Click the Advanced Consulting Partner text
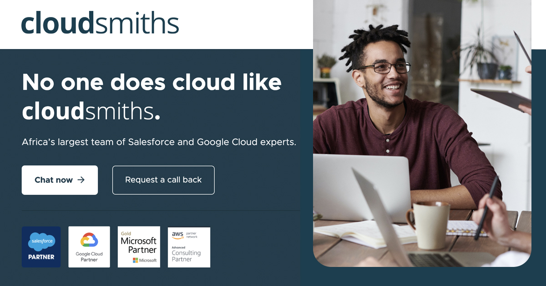Viewport: 546px width, 286px height. point(186,254)
